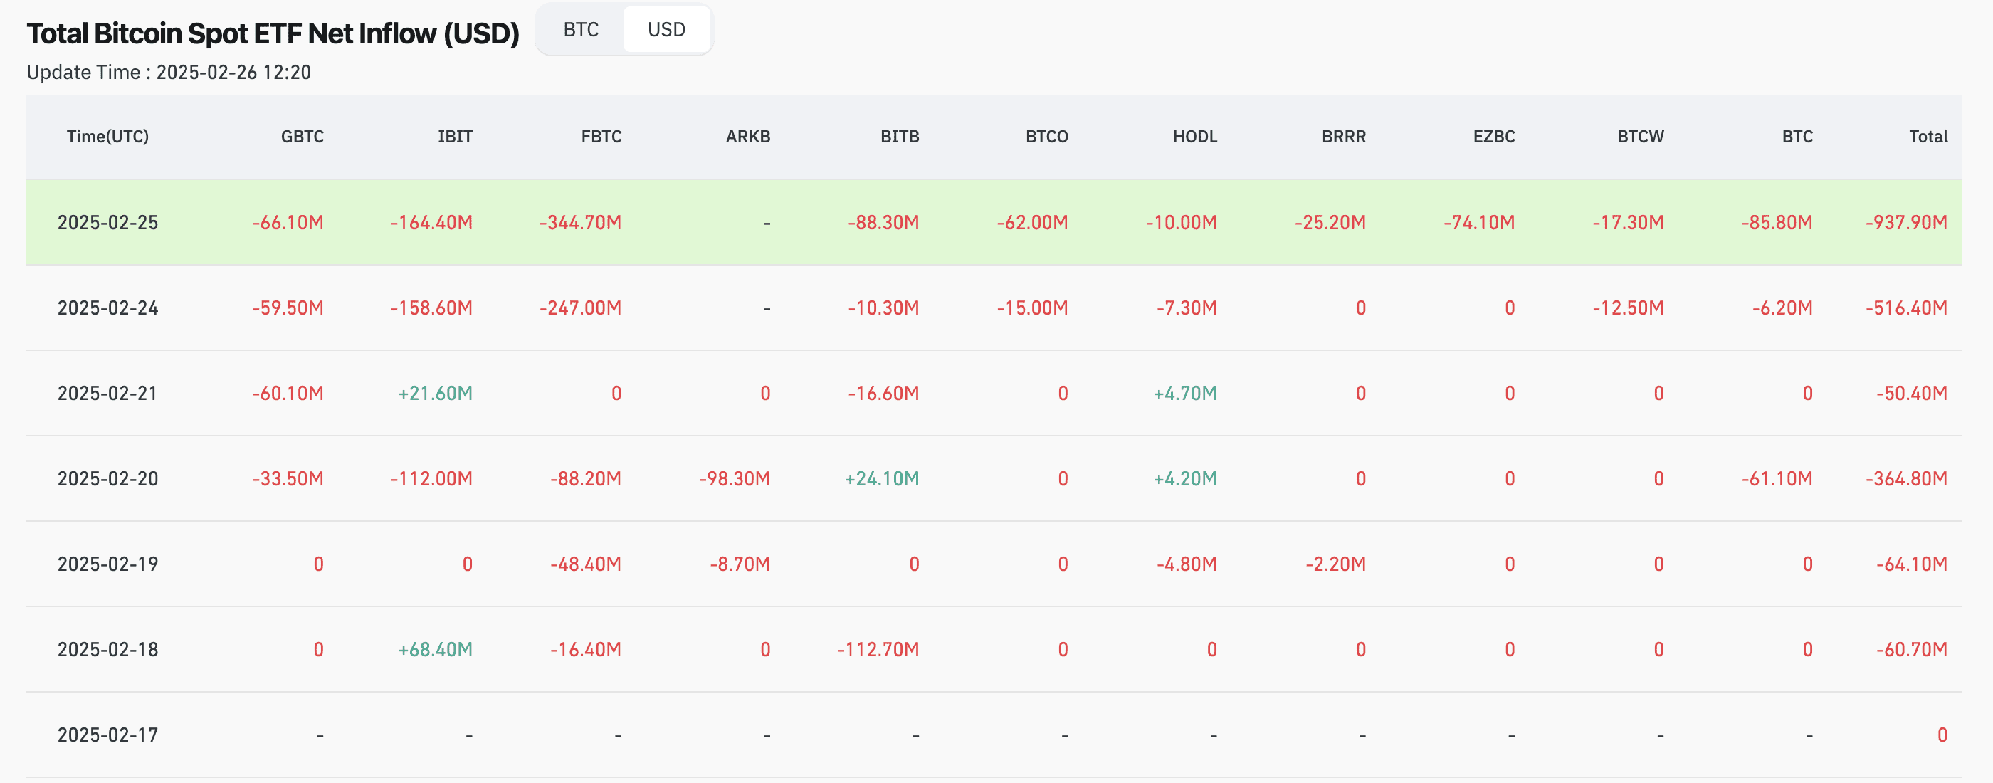The image size is (1993, 783).
Task: Click the -516.40M total value
Action: [x=1906, y=308]
